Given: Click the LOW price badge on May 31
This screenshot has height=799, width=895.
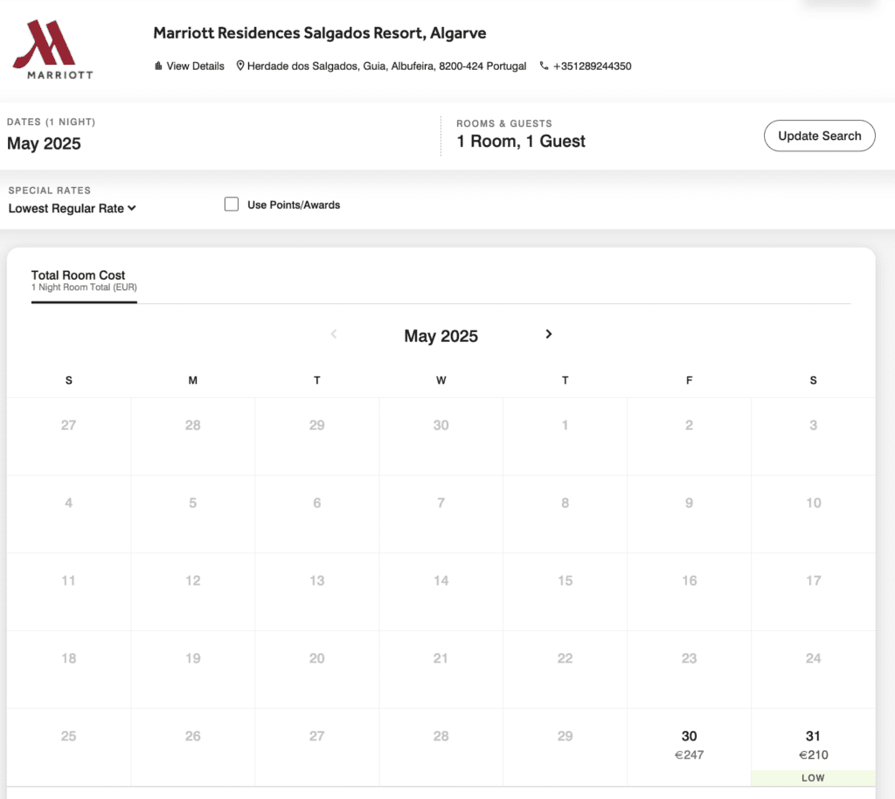Looking at the screenshot, I should coord(813,778).
